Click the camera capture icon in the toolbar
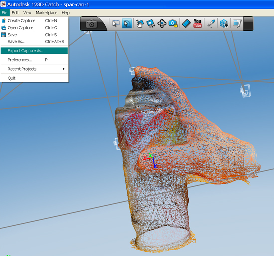The height and width of the screenshot is (256, 274). [x=91, y=24]
